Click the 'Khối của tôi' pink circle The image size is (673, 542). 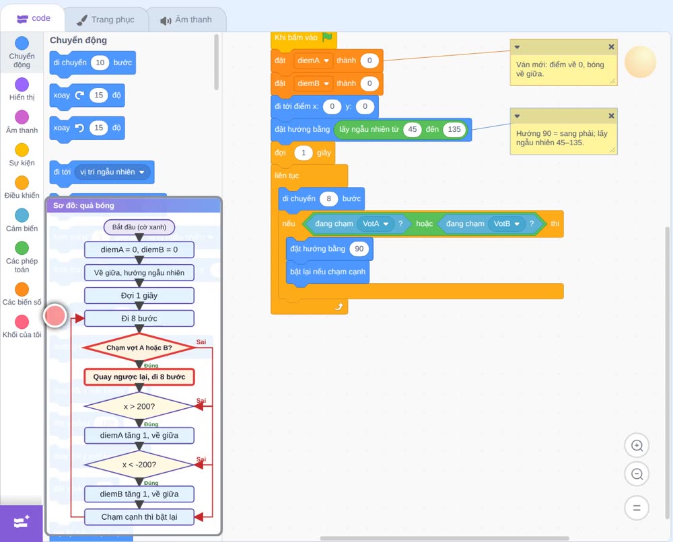(x=22, y=322)
